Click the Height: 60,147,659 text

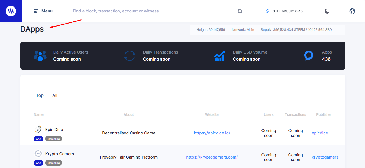pyautogui.click(x=211, y=30)
